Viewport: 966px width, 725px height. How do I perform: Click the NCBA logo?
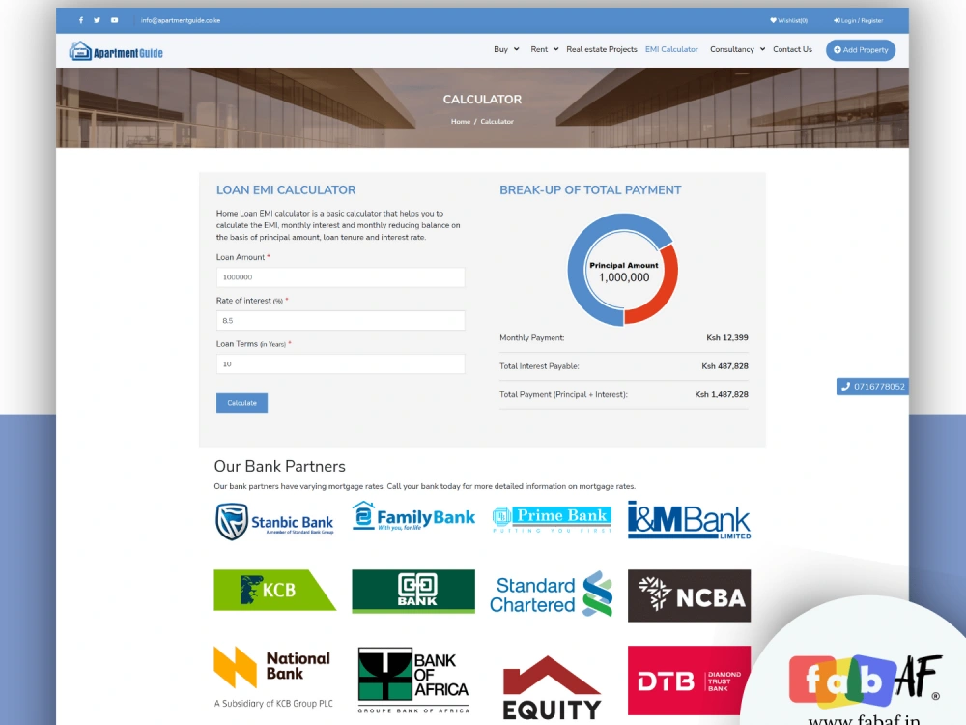pos(690,595)
